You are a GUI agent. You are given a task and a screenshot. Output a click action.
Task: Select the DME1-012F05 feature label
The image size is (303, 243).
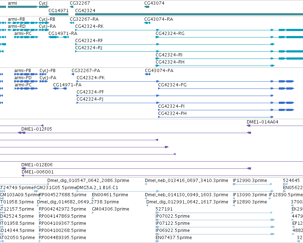37,129
